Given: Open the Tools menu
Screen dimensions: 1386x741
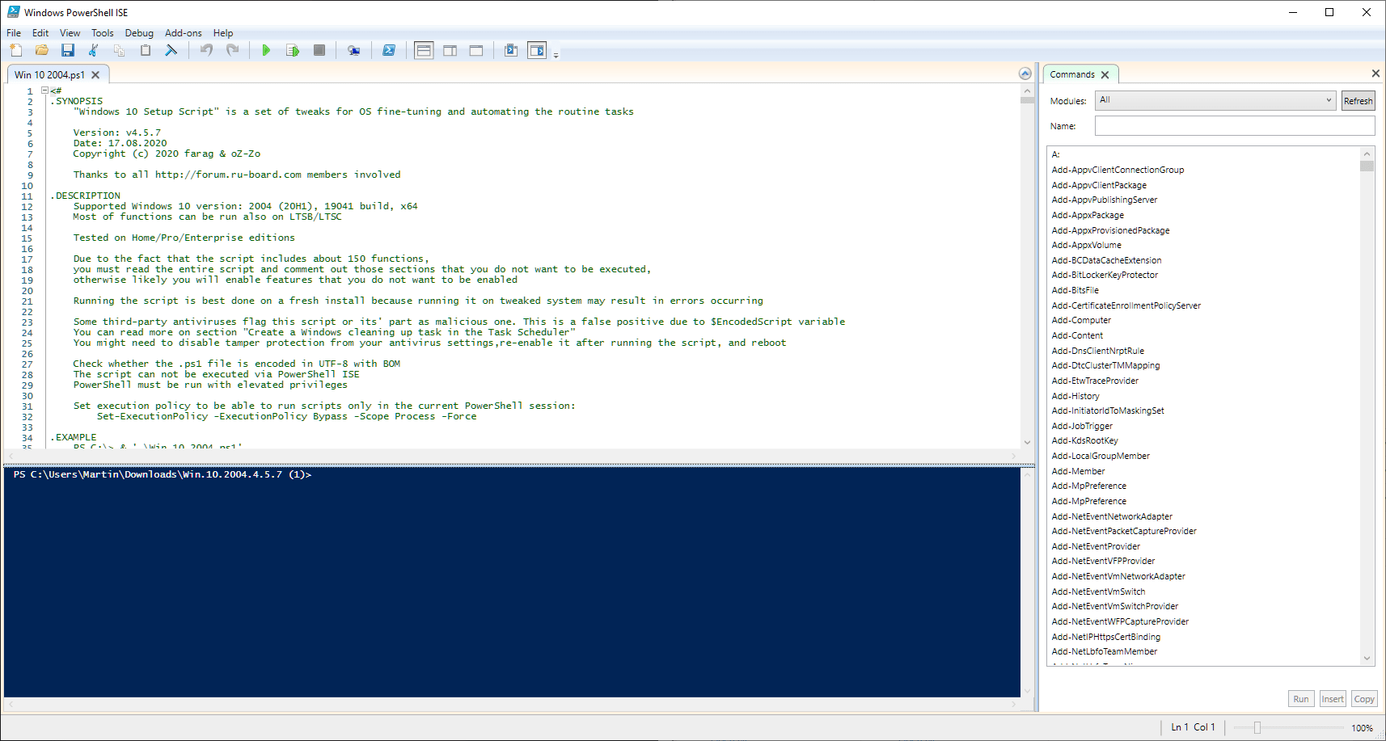Looking at the screenshot, I should point(103,33).
